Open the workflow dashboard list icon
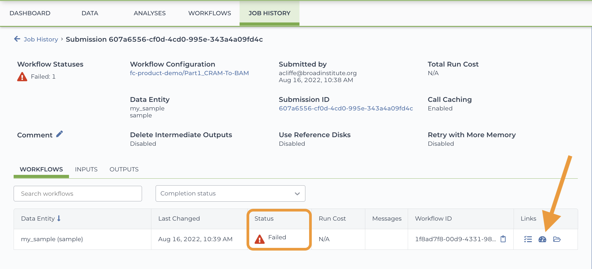The height and width of the screenshot is (269, 592). tap(528, 239)
